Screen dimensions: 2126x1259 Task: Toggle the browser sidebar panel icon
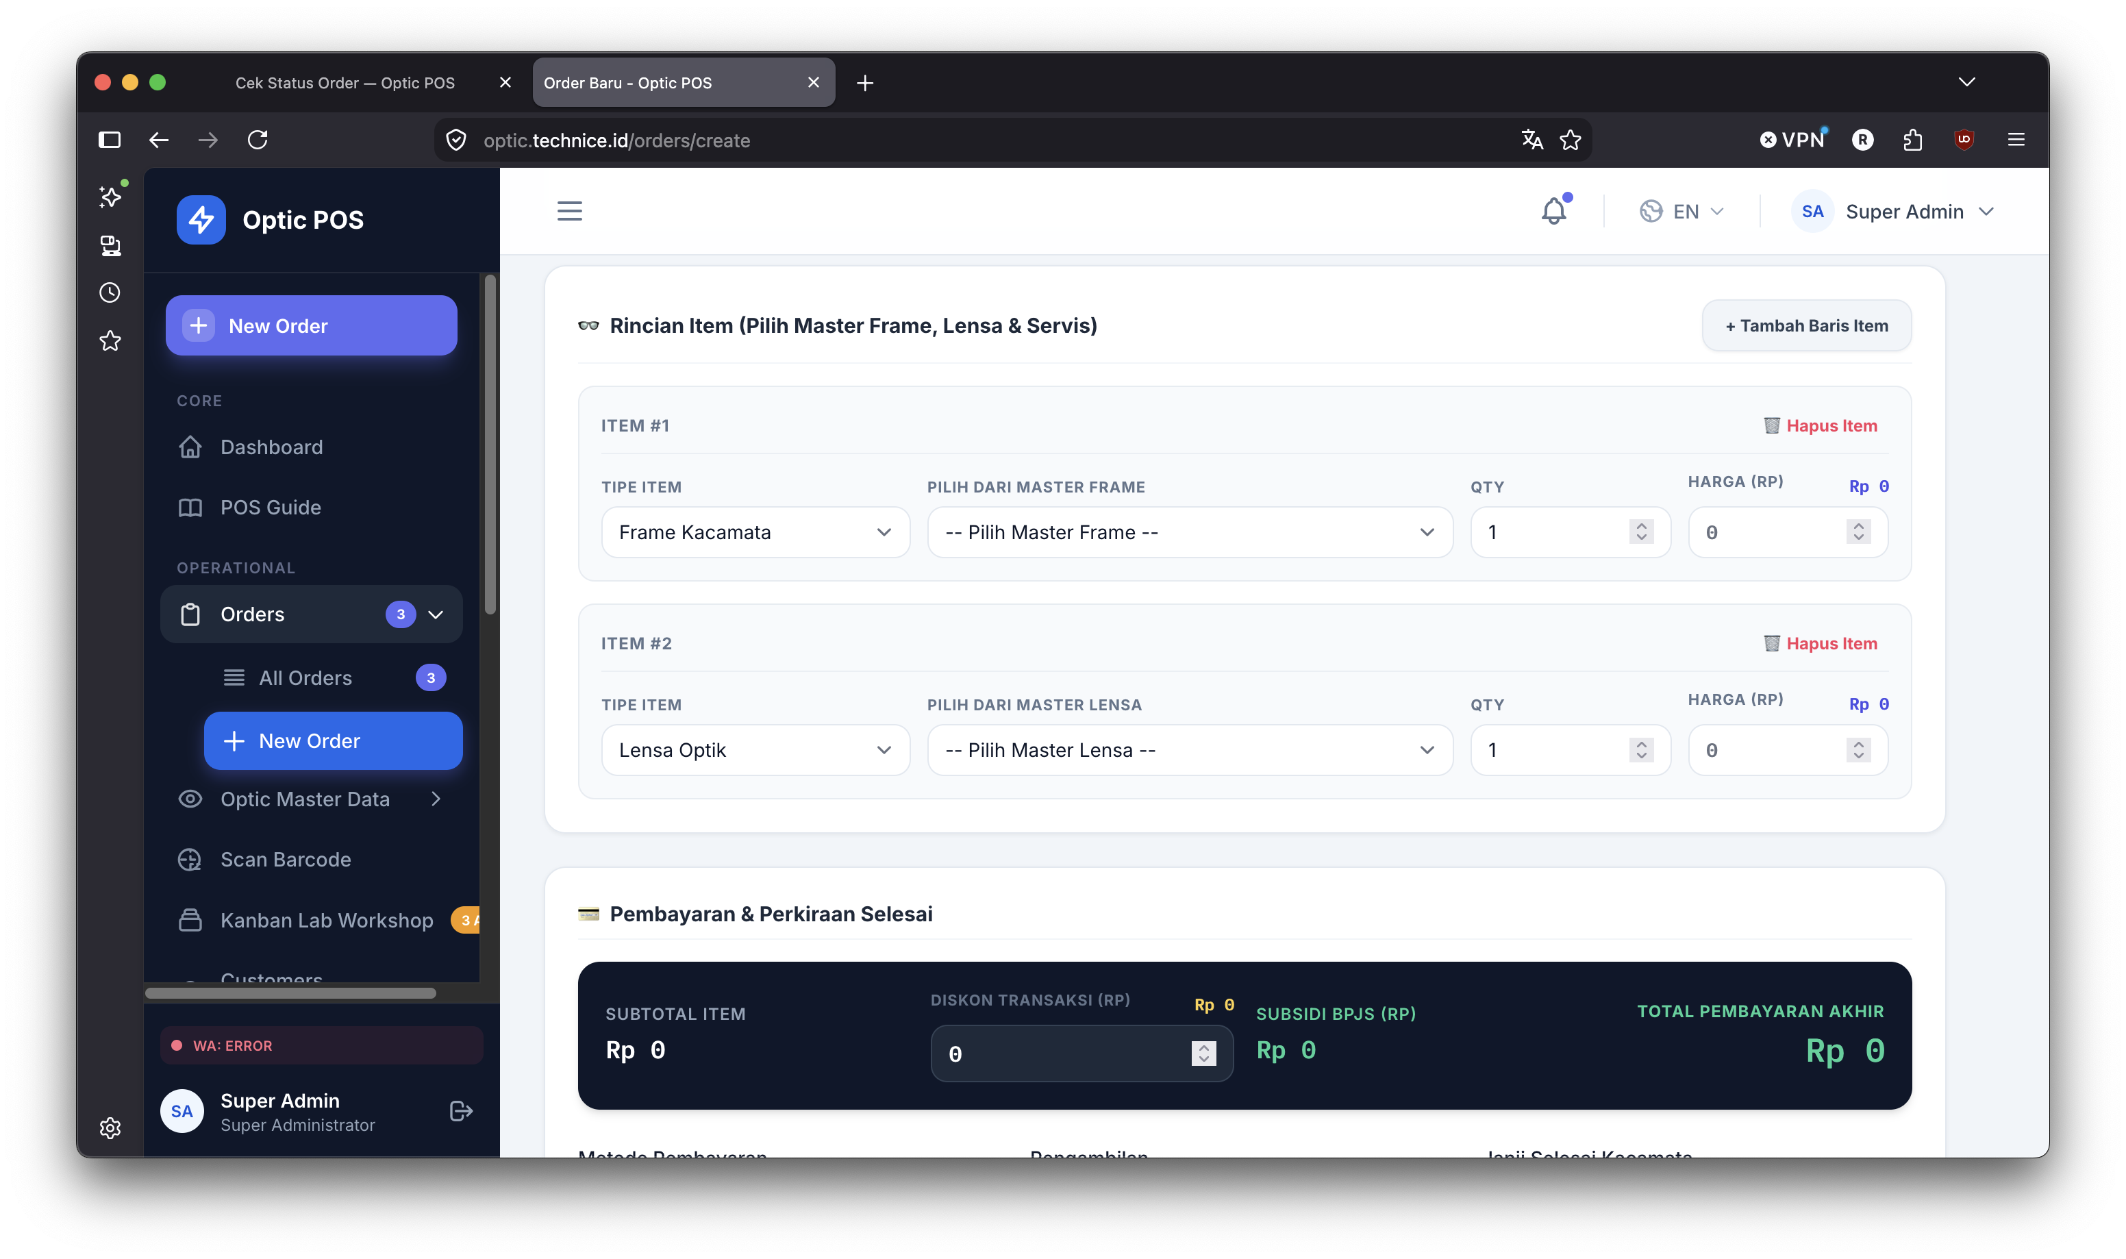pyautogui.click(x=110, y=140)
